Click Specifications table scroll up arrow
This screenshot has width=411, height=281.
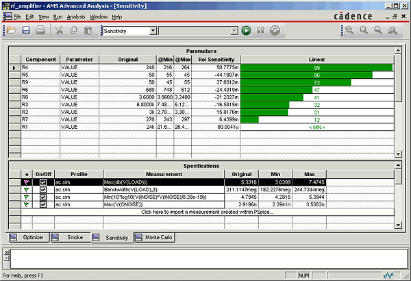(x=398, y=165)
